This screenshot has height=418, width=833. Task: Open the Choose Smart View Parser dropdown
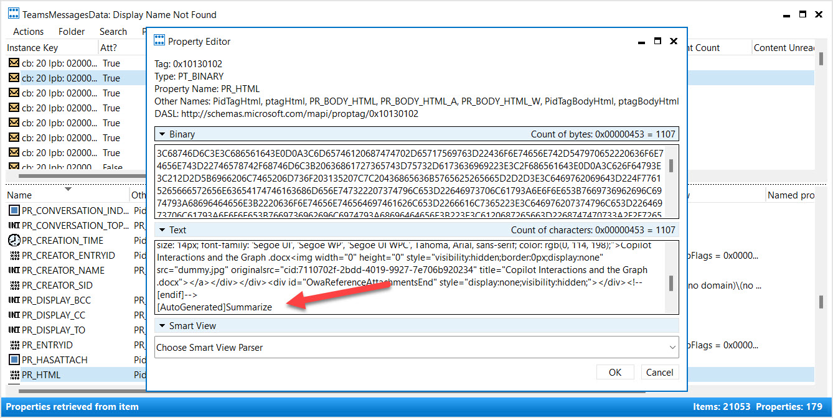672,347
